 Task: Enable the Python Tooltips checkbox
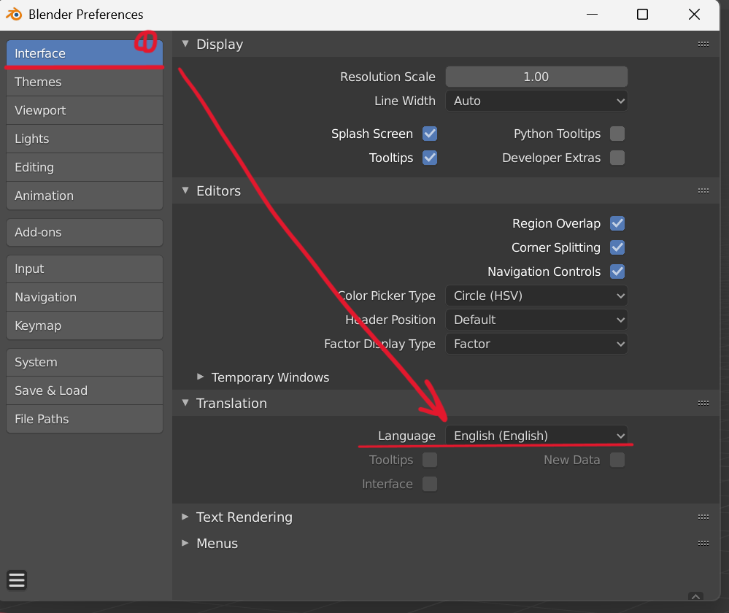pos(617,134)
